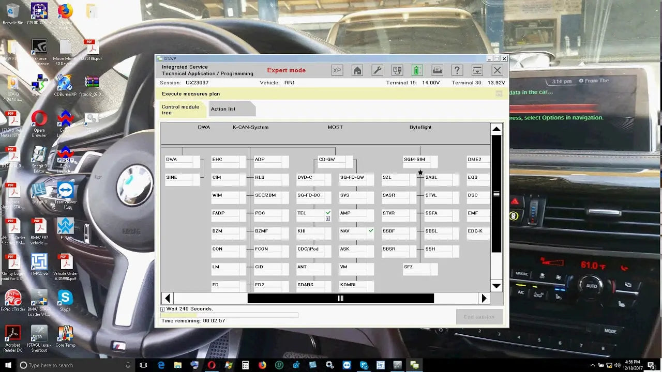
Task: Click the connection manager icon
Action: (x=397, y=70)
